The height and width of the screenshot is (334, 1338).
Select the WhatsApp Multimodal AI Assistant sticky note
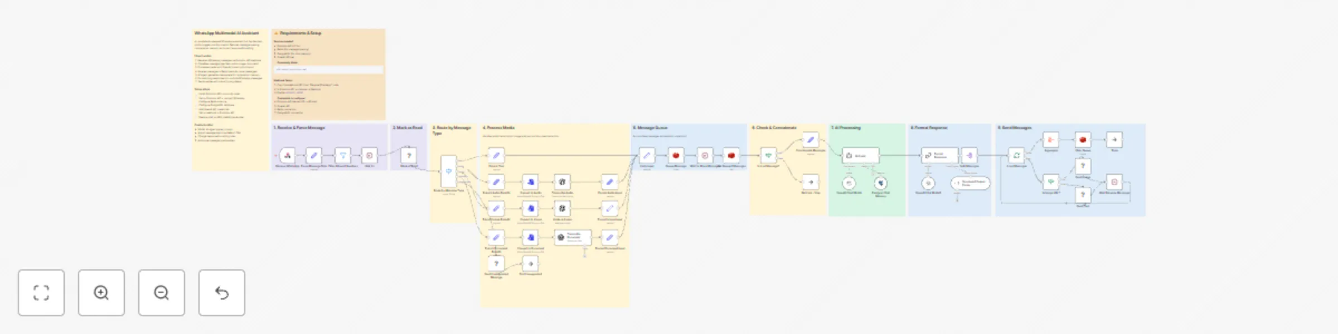[x=231, y=100]
